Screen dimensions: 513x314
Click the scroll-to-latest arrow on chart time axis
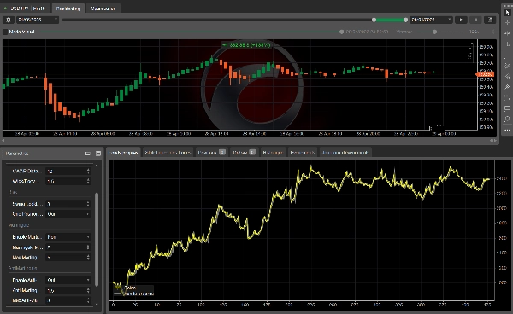pyautogui.click(x=439, y=126)
